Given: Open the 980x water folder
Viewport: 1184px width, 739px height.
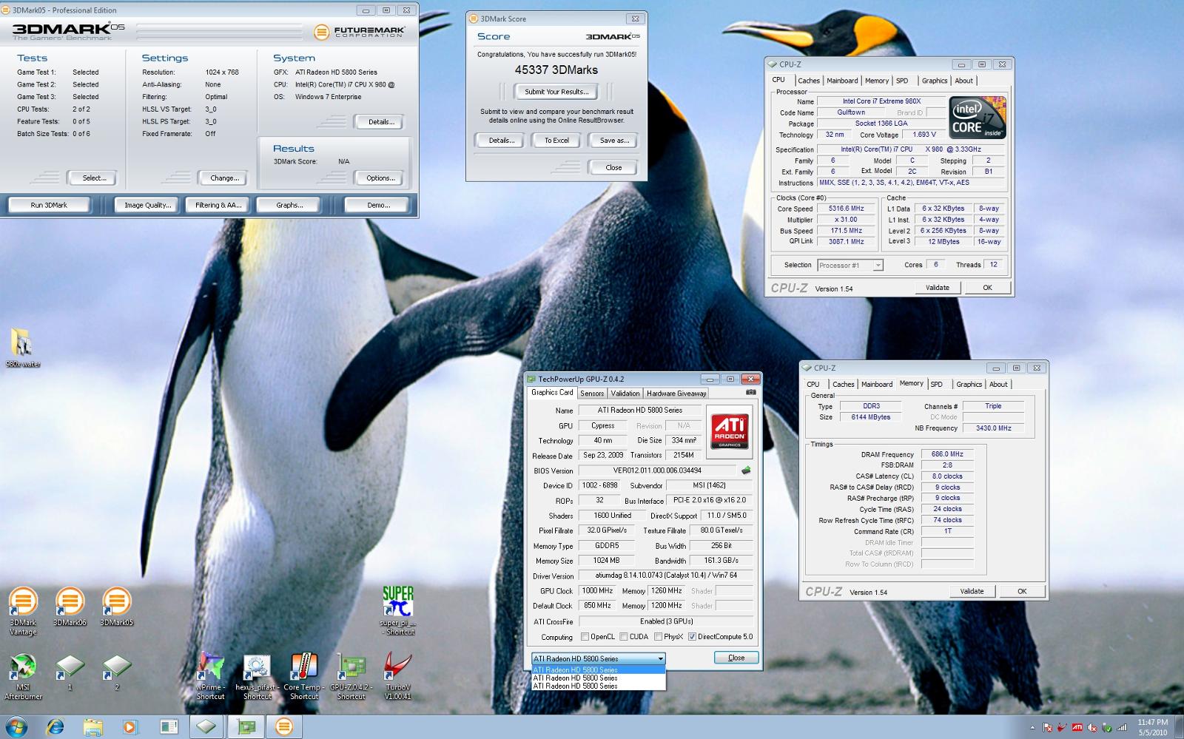Looking at the screenshot, I should point(22,348).
